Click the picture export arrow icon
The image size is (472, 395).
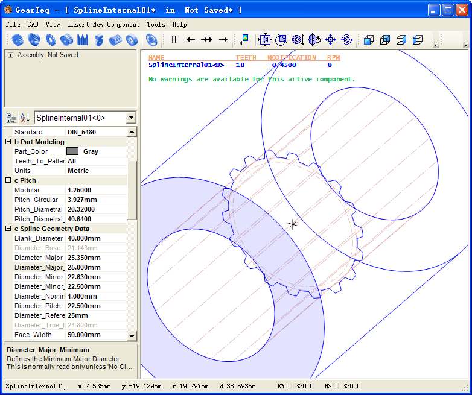click(245, 39)
